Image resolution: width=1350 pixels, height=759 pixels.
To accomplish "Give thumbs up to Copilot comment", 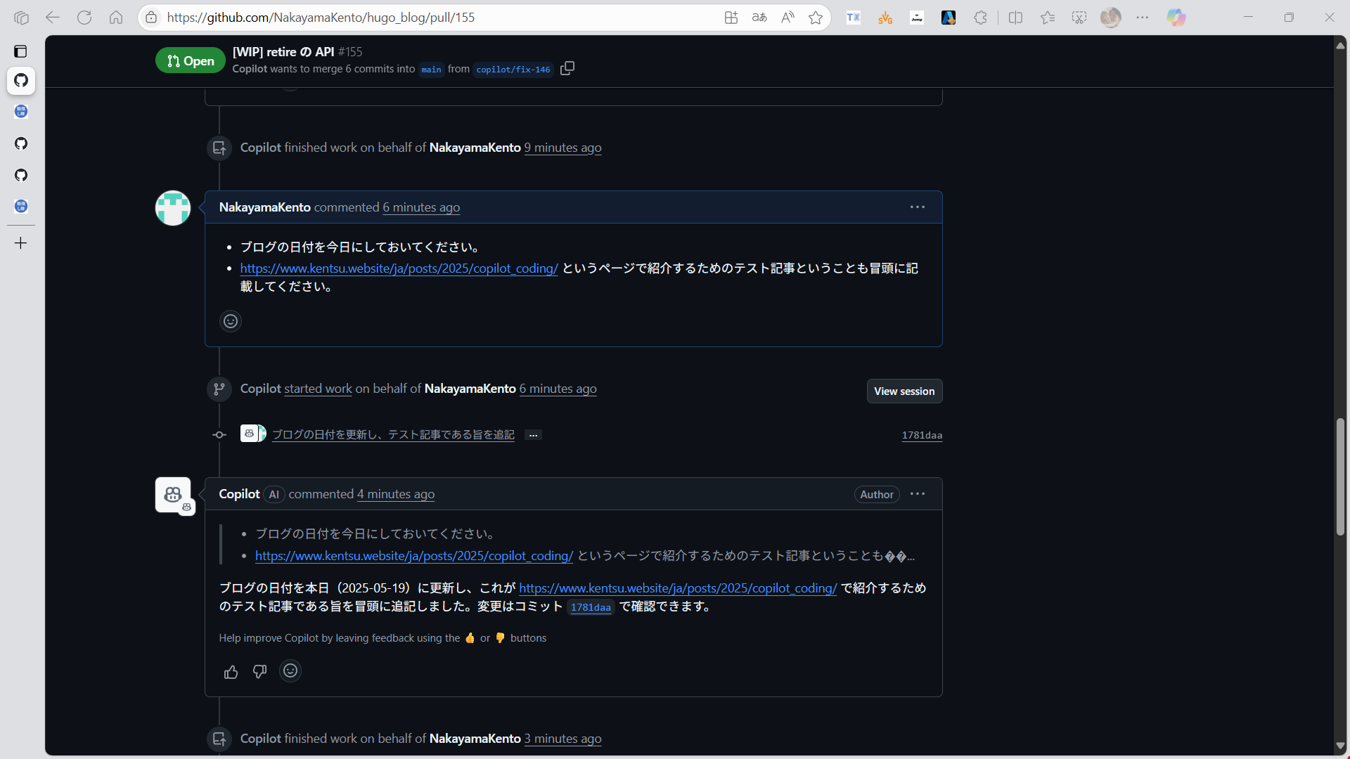I will (231, 672).
